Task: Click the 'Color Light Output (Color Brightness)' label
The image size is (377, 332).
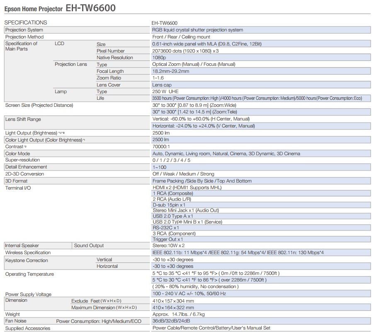Action: pyautogui.click(x=44, y=140)
